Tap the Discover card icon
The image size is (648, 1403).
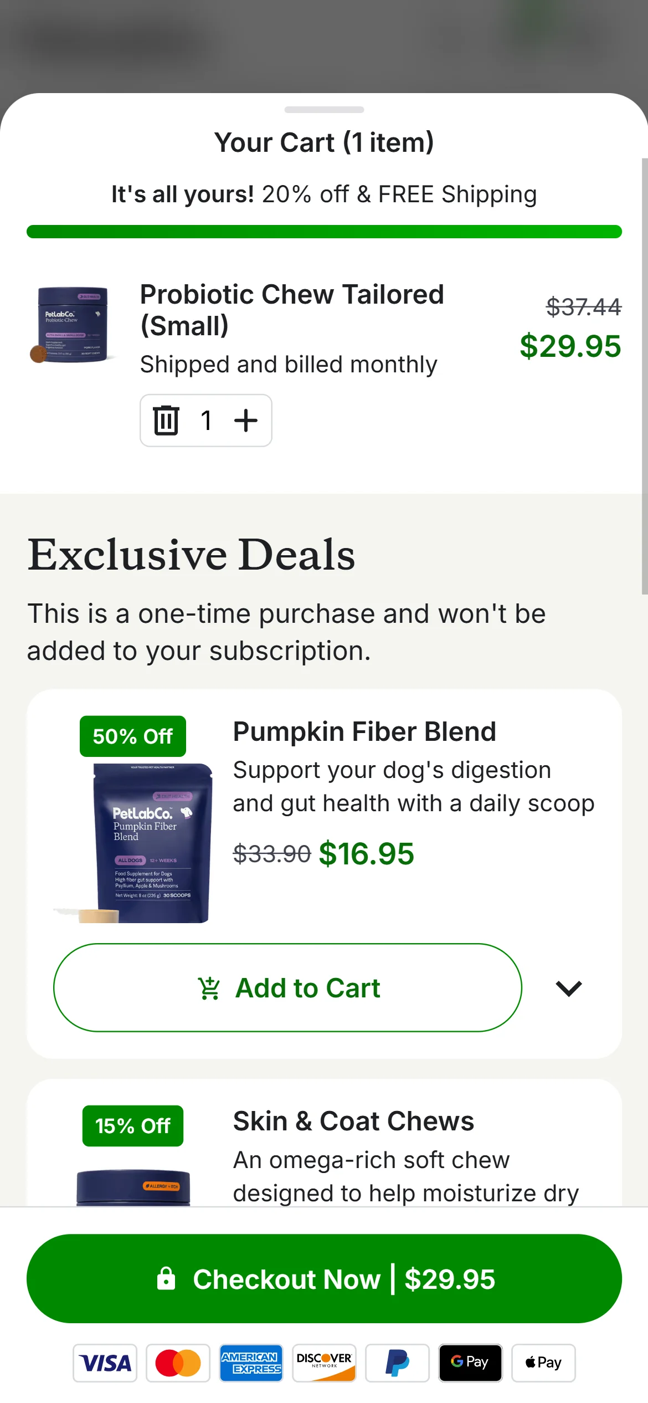(x=324, y=1363)
